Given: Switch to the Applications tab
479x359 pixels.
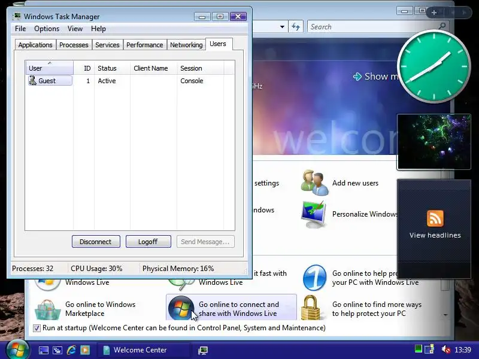Looking at the screenshot, I should 35,45.
